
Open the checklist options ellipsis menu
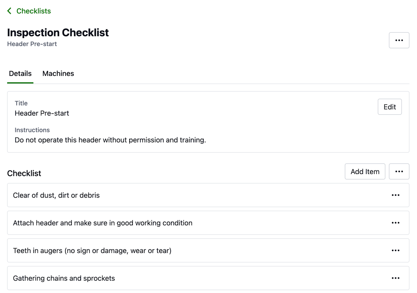[x=399, y=171]
